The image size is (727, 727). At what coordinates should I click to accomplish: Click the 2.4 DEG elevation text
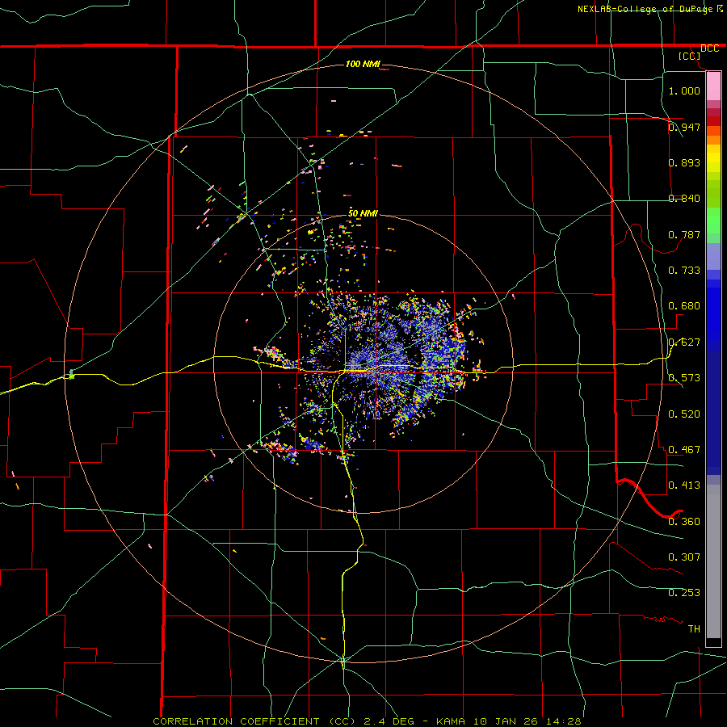coord(388,721)
